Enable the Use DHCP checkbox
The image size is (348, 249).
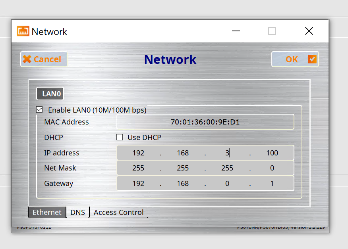(120, 138)
